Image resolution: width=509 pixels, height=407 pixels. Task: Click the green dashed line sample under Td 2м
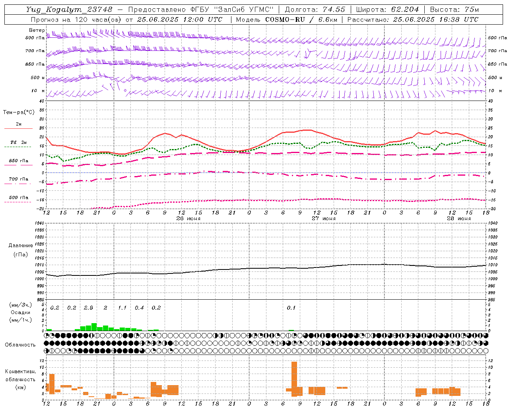(x=17, y=147)
